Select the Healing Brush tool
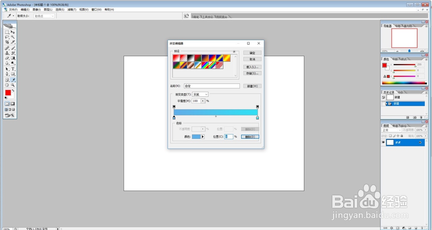Image resolution: width=432 pixels, height=230 pixels. click(7, 48)
